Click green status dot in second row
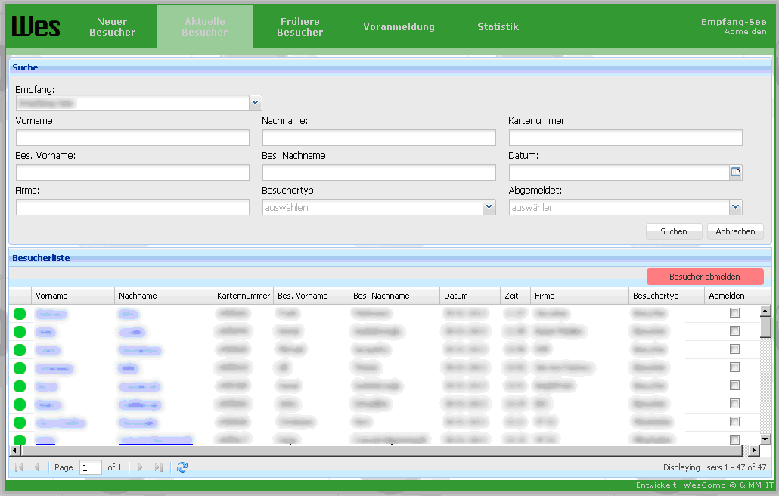Image resolution: width=779 pixels, height=496 pixels. [x=20, y=332]
